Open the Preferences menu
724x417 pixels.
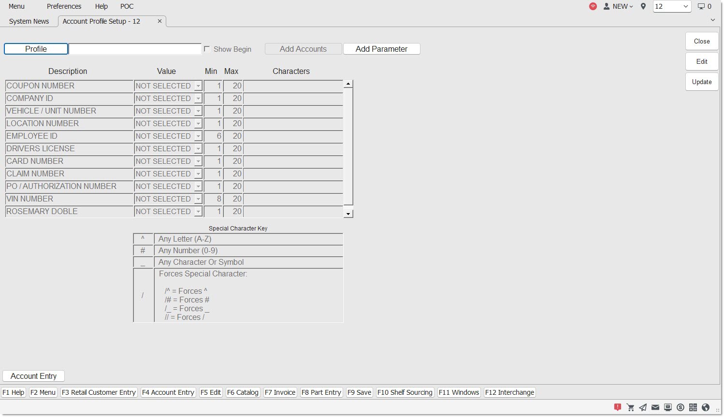(x=64, y=6)
